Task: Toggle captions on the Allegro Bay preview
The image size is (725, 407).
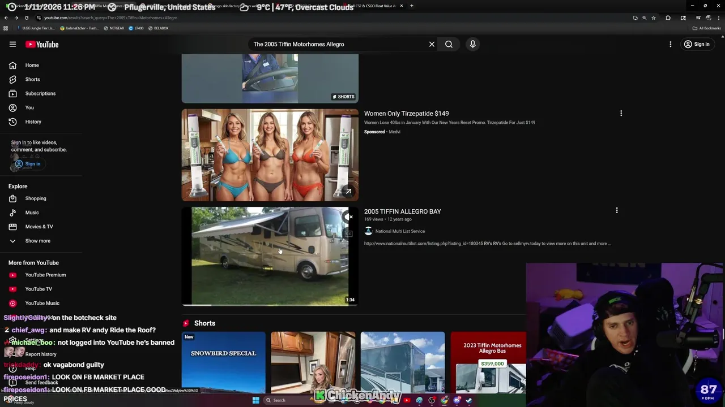Action: click(x=349, y=233)
